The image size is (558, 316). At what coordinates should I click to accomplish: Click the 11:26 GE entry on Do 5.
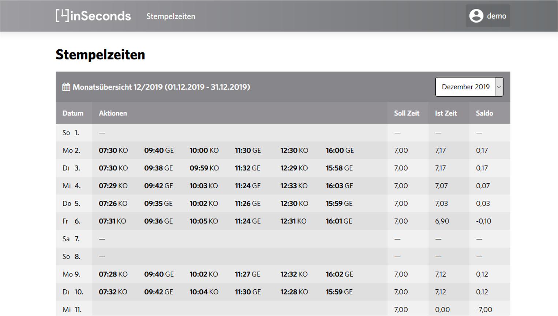(248, 203)
